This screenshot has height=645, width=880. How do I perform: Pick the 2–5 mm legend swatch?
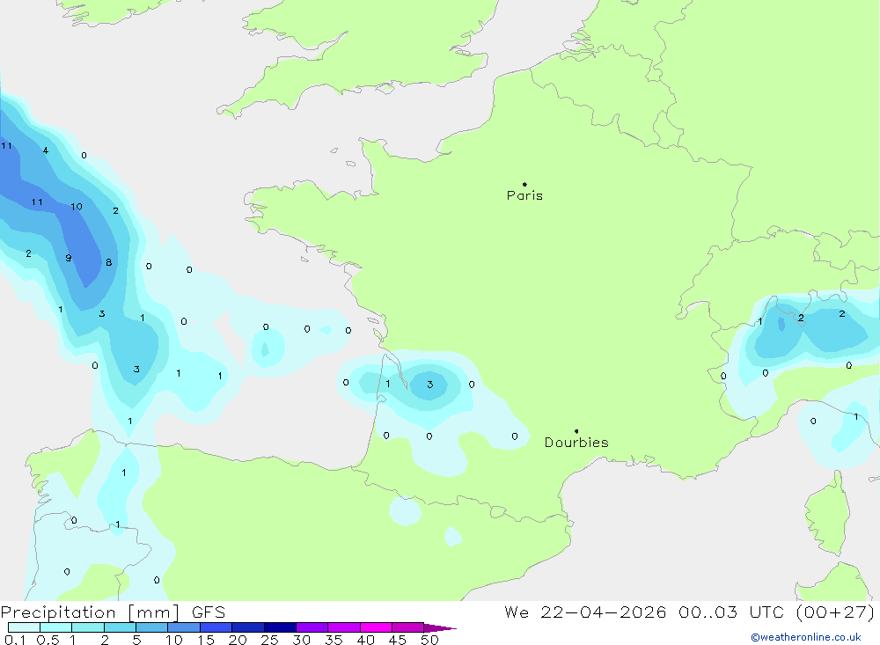pos(120,627)
